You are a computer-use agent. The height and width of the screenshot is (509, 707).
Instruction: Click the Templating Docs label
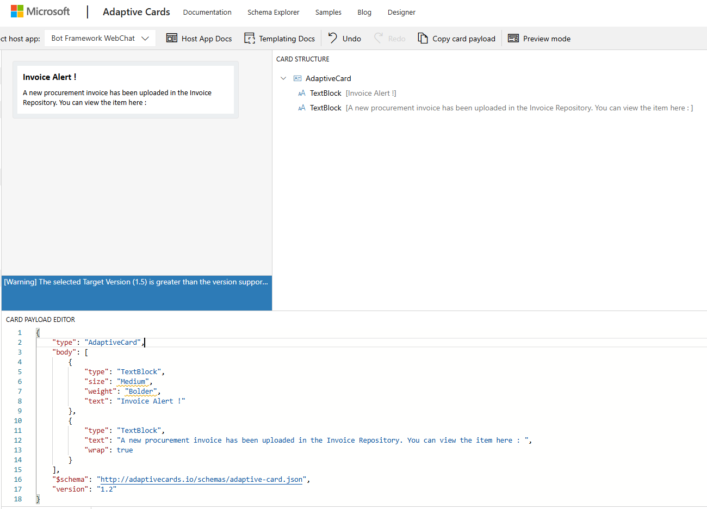[x=287, y=39]
